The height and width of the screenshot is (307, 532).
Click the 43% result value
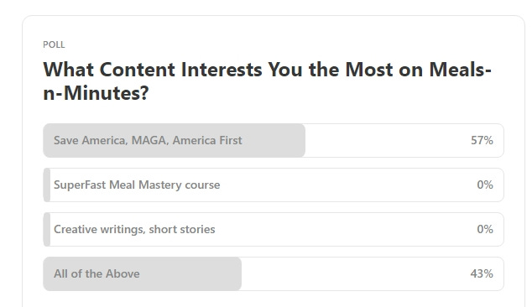click(482, 273)
